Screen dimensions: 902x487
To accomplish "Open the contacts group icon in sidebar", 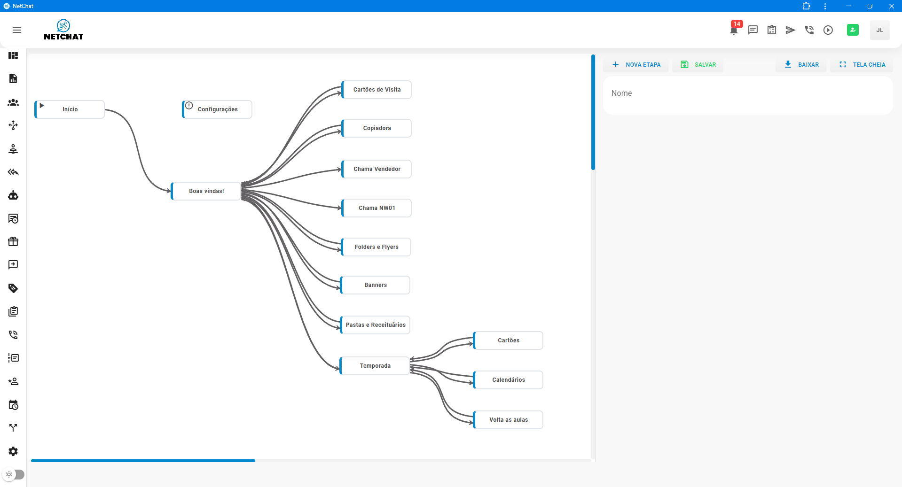I will point(13,102).
